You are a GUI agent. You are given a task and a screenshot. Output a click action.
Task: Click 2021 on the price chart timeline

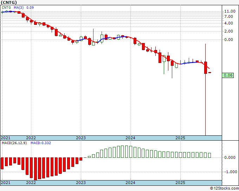point(6,138)
